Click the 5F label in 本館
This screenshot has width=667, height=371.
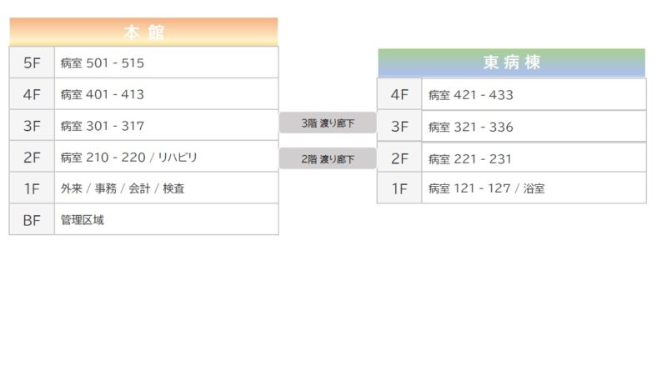click(x=32, y=63)
